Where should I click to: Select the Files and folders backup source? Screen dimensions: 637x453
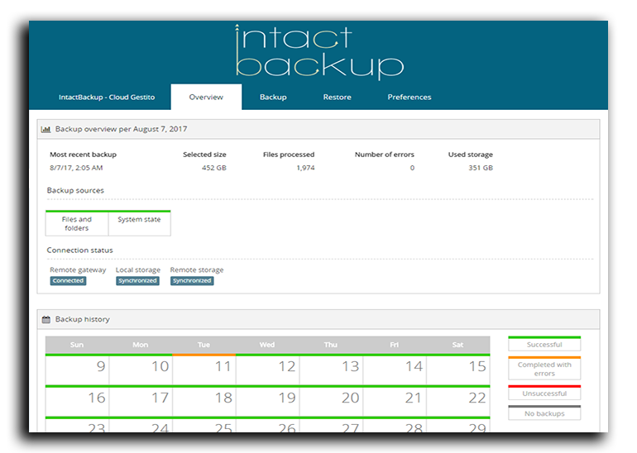[x=77, y=224]
